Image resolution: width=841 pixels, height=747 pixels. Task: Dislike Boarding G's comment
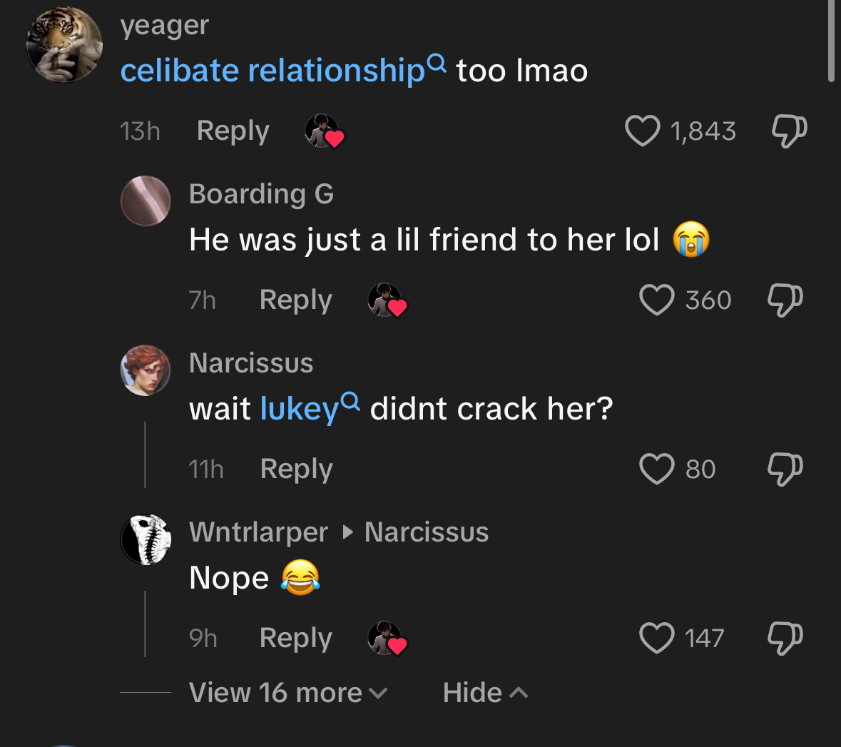(785, 300)
